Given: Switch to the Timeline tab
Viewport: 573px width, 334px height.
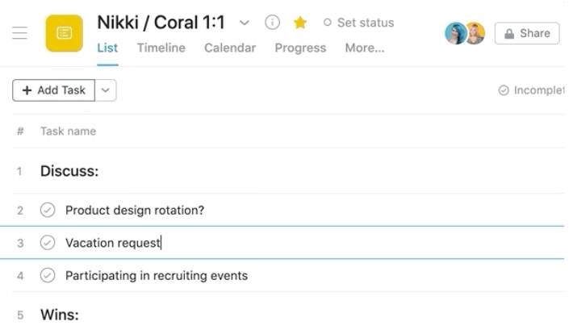Looking at the screenshot, I should tap(161, 48).
